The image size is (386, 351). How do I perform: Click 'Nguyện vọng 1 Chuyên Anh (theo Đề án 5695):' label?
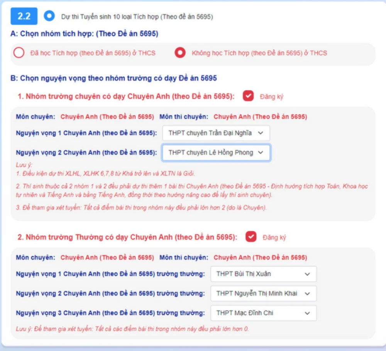86,133
